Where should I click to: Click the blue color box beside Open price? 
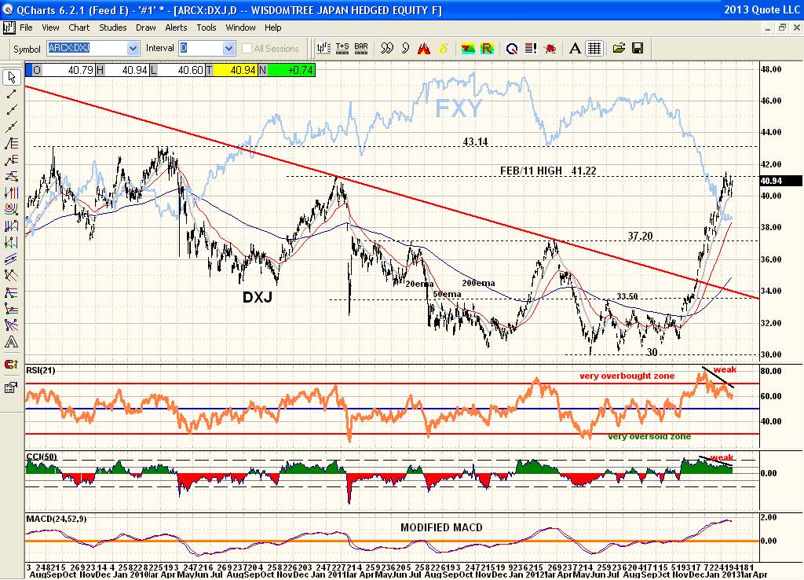tap(29, 70)
